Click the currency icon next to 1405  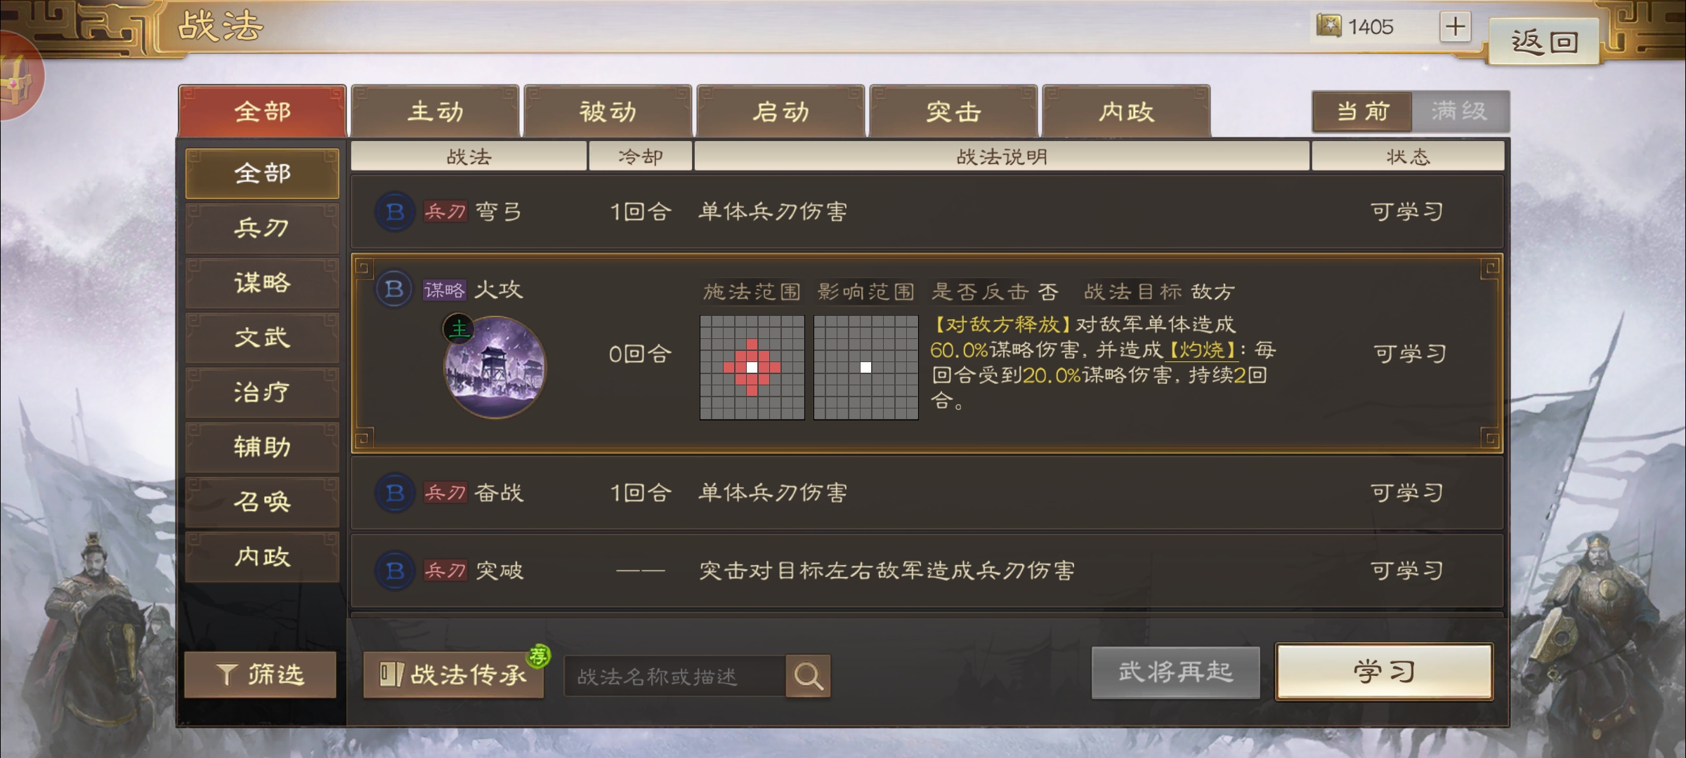pyautogui.click(x=1328, y=27)
